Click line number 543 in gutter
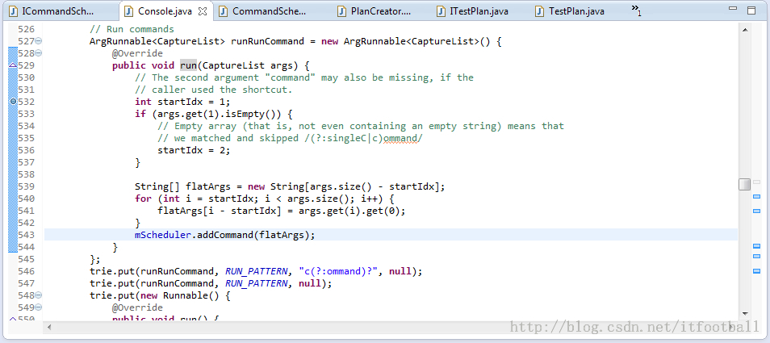The width and height of the screenshot is (770, 343). click(x=26, y=235)
